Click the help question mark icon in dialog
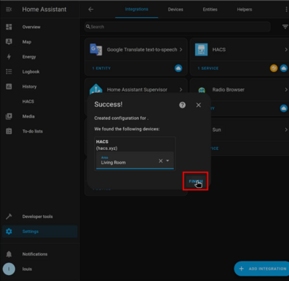289x281 pixels. [182, 105]
